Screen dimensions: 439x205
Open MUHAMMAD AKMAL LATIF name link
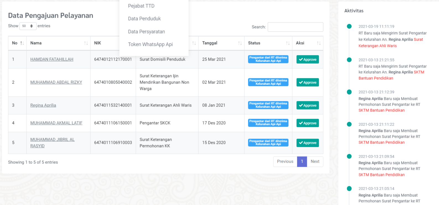click(x=56, y=123)
